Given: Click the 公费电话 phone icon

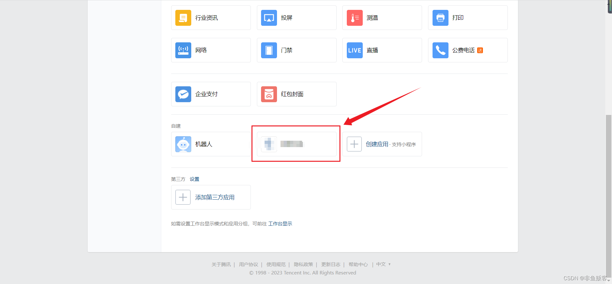Looking at the screenshot, I should point(441,50).
